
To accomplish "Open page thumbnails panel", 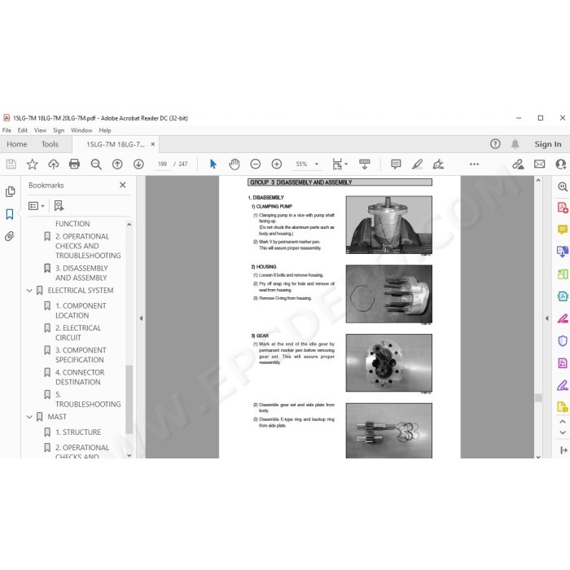I will (10, 191).
